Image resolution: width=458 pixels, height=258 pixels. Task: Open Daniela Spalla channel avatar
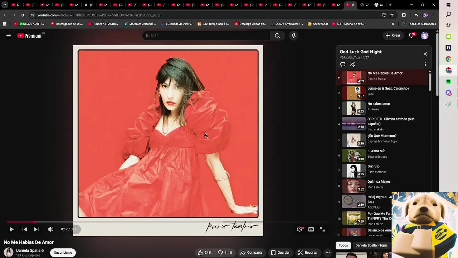coord(9,252)
